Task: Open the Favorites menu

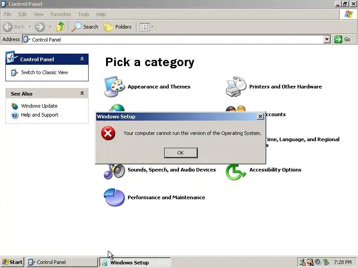Action: coord(61,14)
